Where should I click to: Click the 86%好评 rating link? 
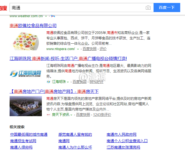96,82
